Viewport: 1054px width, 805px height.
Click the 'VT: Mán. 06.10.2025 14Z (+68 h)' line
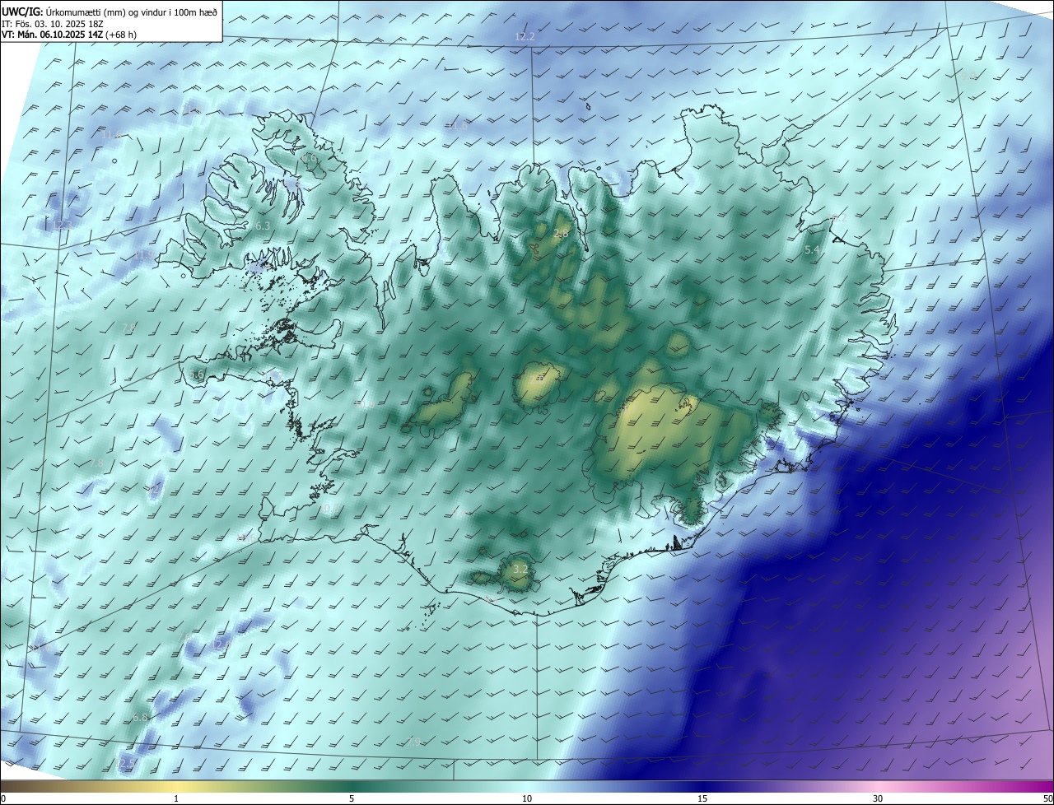tap(69, 35)
